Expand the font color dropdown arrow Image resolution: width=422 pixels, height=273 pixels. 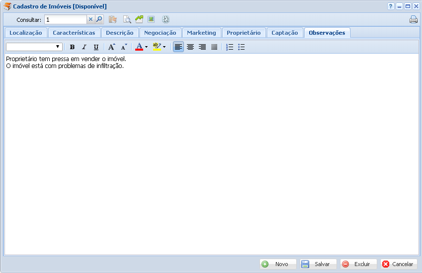coord(147,47)
